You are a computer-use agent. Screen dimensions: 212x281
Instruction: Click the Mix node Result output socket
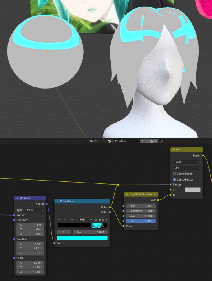pyautogui.click(x=203, y=156)
